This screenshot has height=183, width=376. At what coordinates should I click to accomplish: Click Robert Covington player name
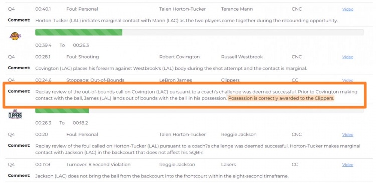pyautogui.click(x=179, y=57)
